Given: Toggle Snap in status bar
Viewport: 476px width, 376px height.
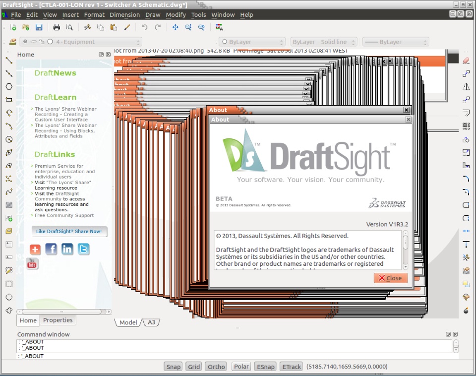Looking at the screenshot, I should (173, 367).
